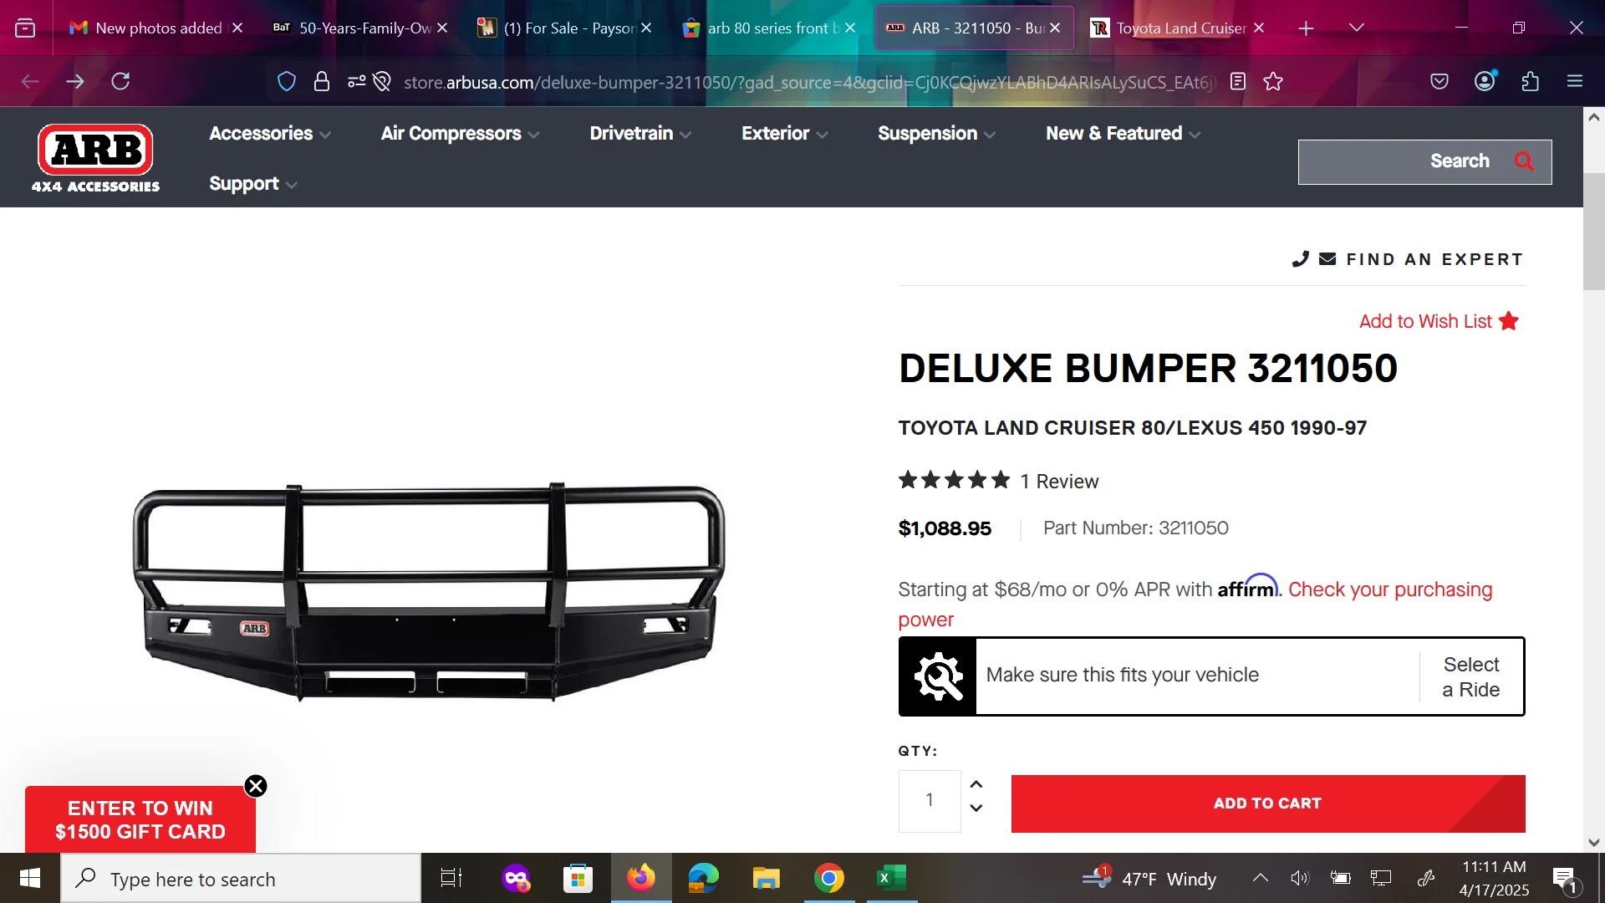Open Firefox reader view icon
Screen dimensions: 1605x903
point(1238,81)
